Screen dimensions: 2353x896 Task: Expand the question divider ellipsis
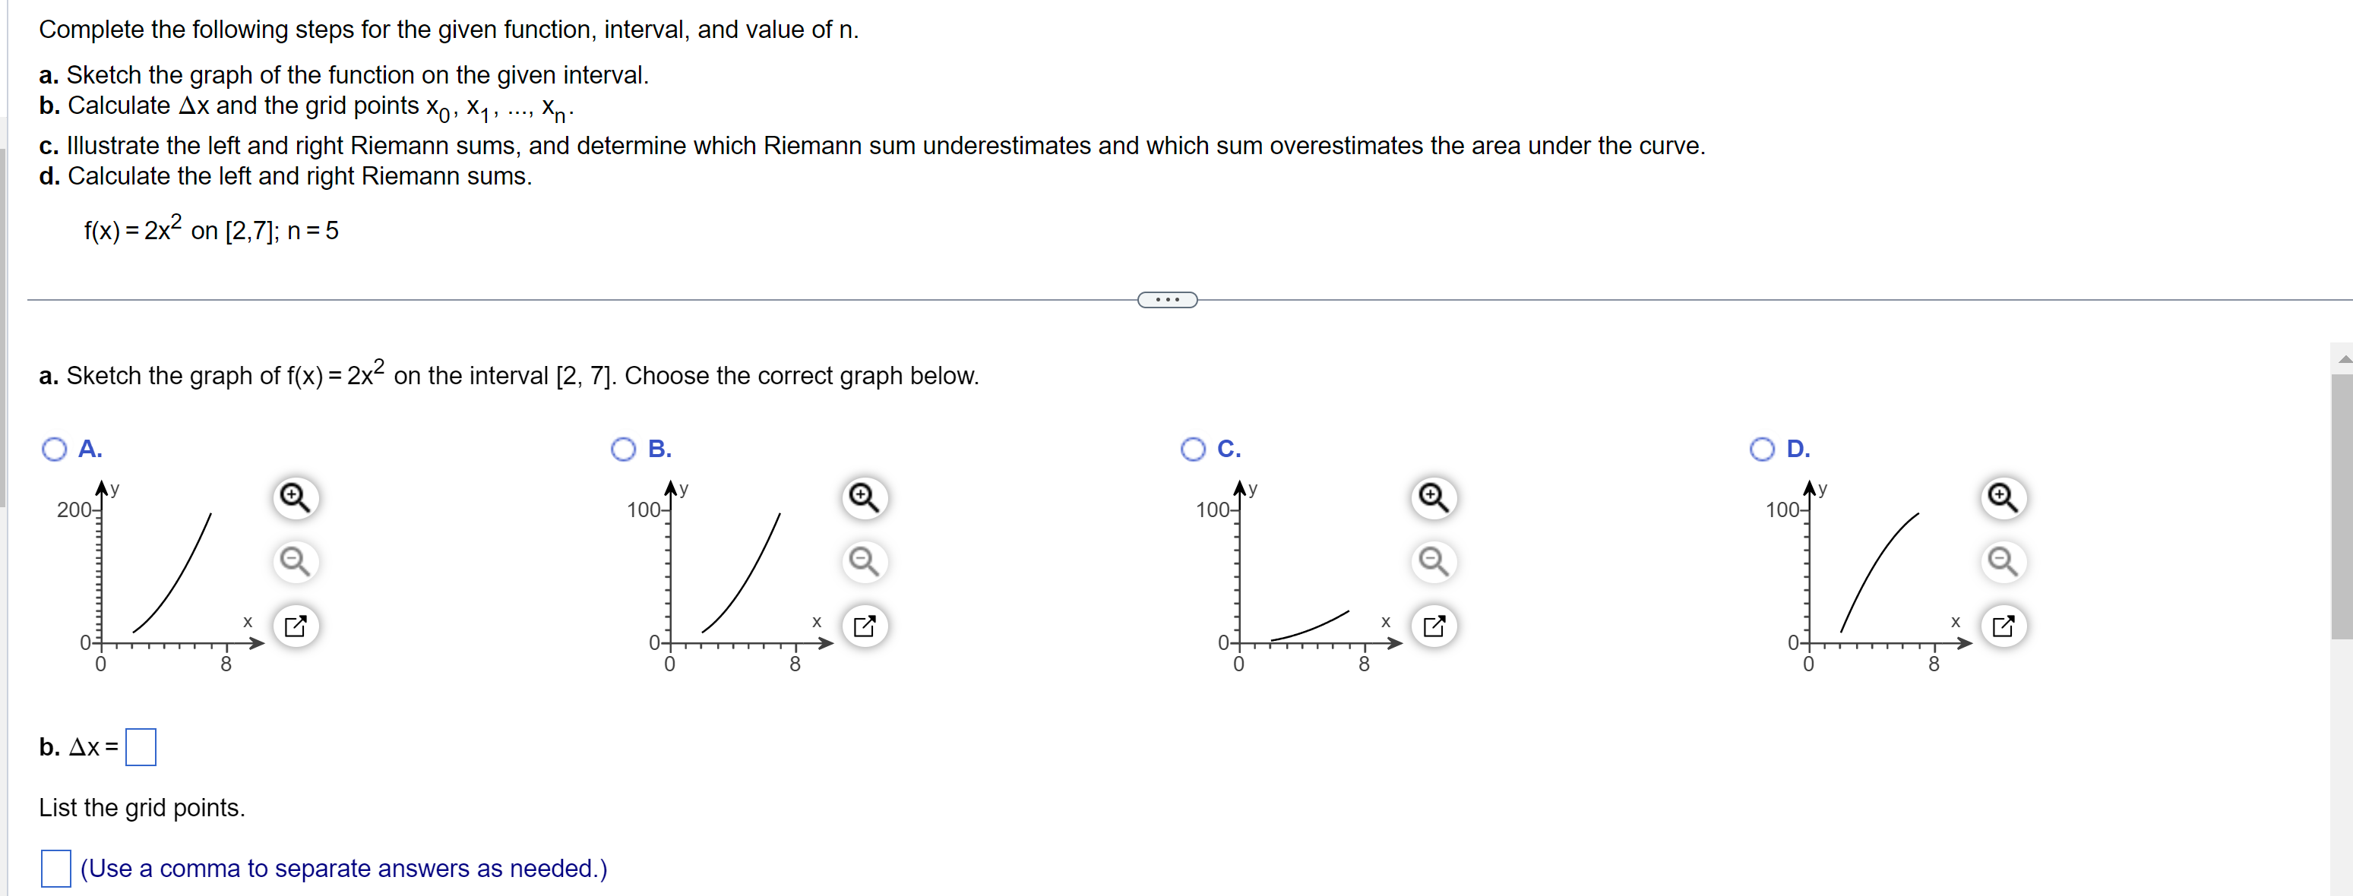click(1167, 300)
